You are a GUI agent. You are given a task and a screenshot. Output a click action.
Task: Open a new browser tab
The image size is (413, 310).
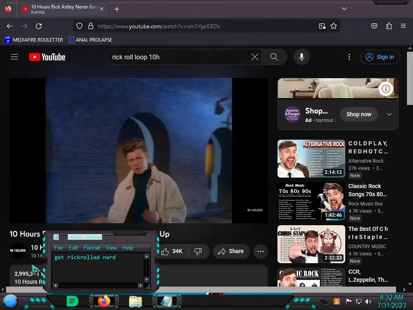(117, 9)
